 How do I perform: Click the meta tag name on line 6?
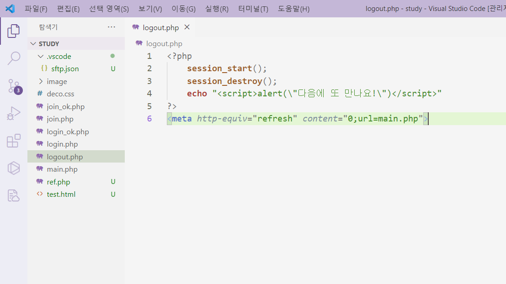click(x=181, y=119)
